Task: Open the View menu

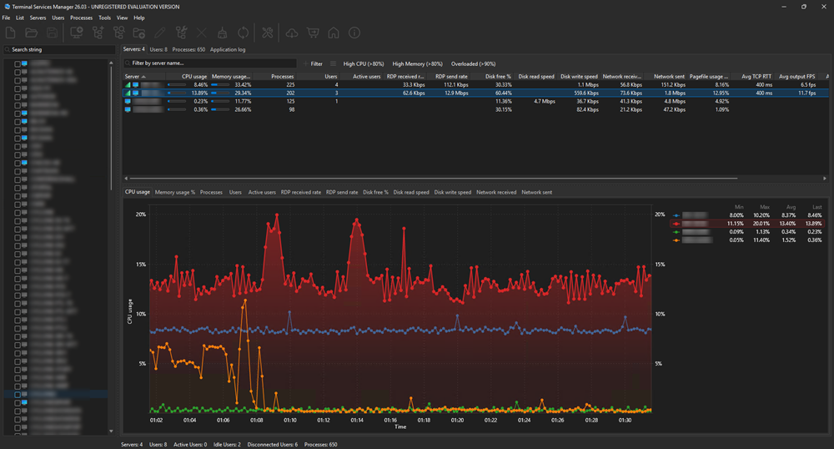Action: 123,18
